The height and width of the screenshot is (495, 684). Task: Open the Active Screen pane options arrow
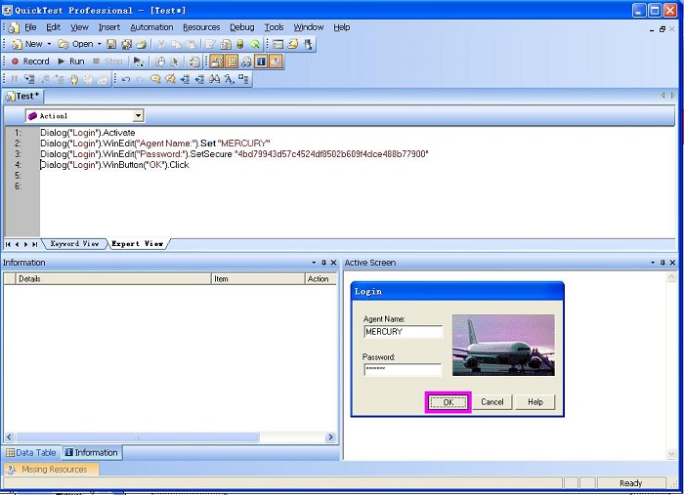(653, 263)
